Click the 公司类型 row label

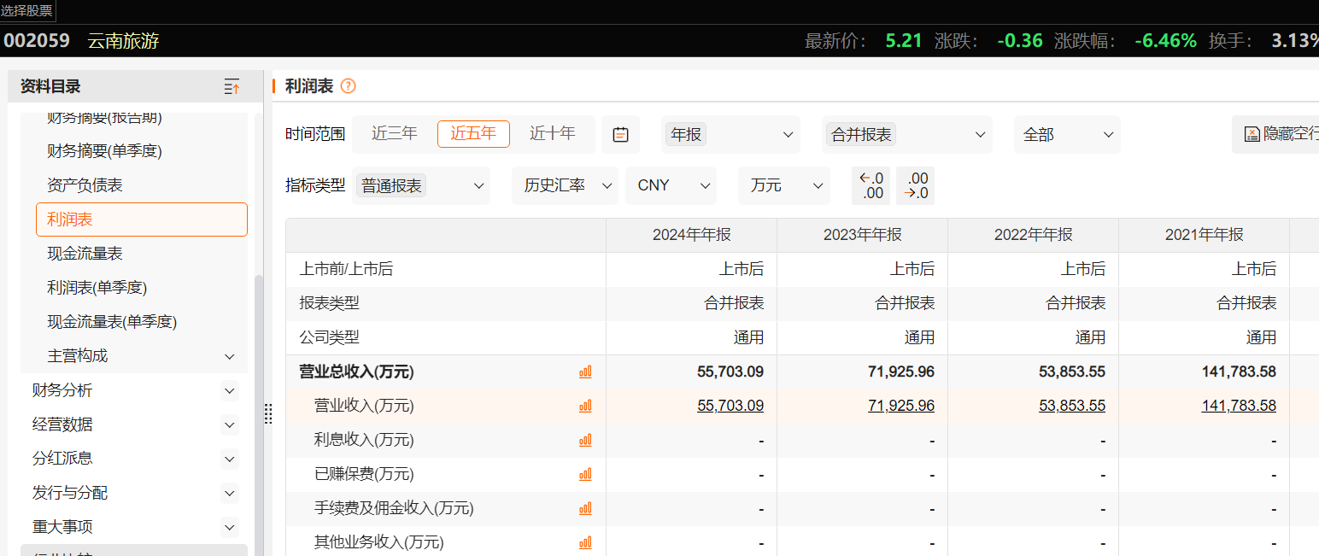(x=329, y=337)
